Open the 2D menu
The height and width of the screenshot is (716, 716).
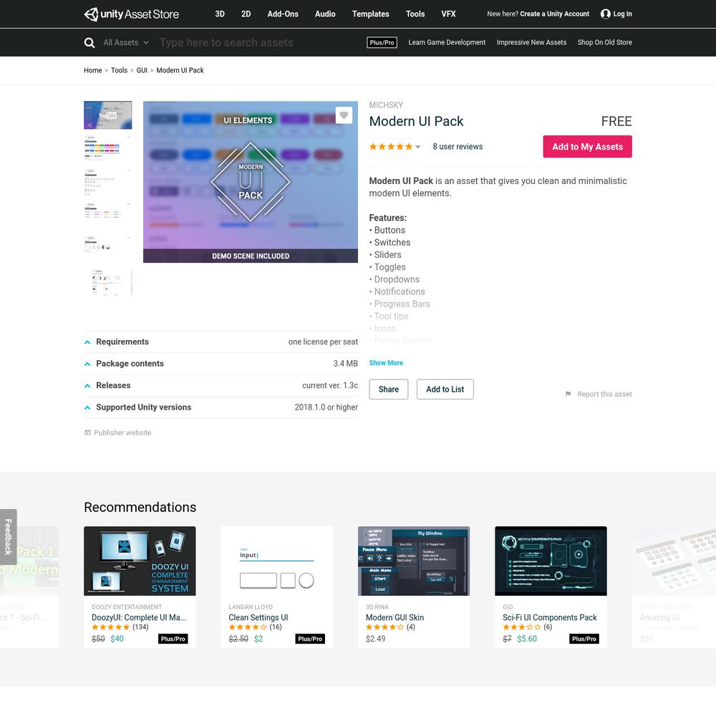(x=246, y=14)
